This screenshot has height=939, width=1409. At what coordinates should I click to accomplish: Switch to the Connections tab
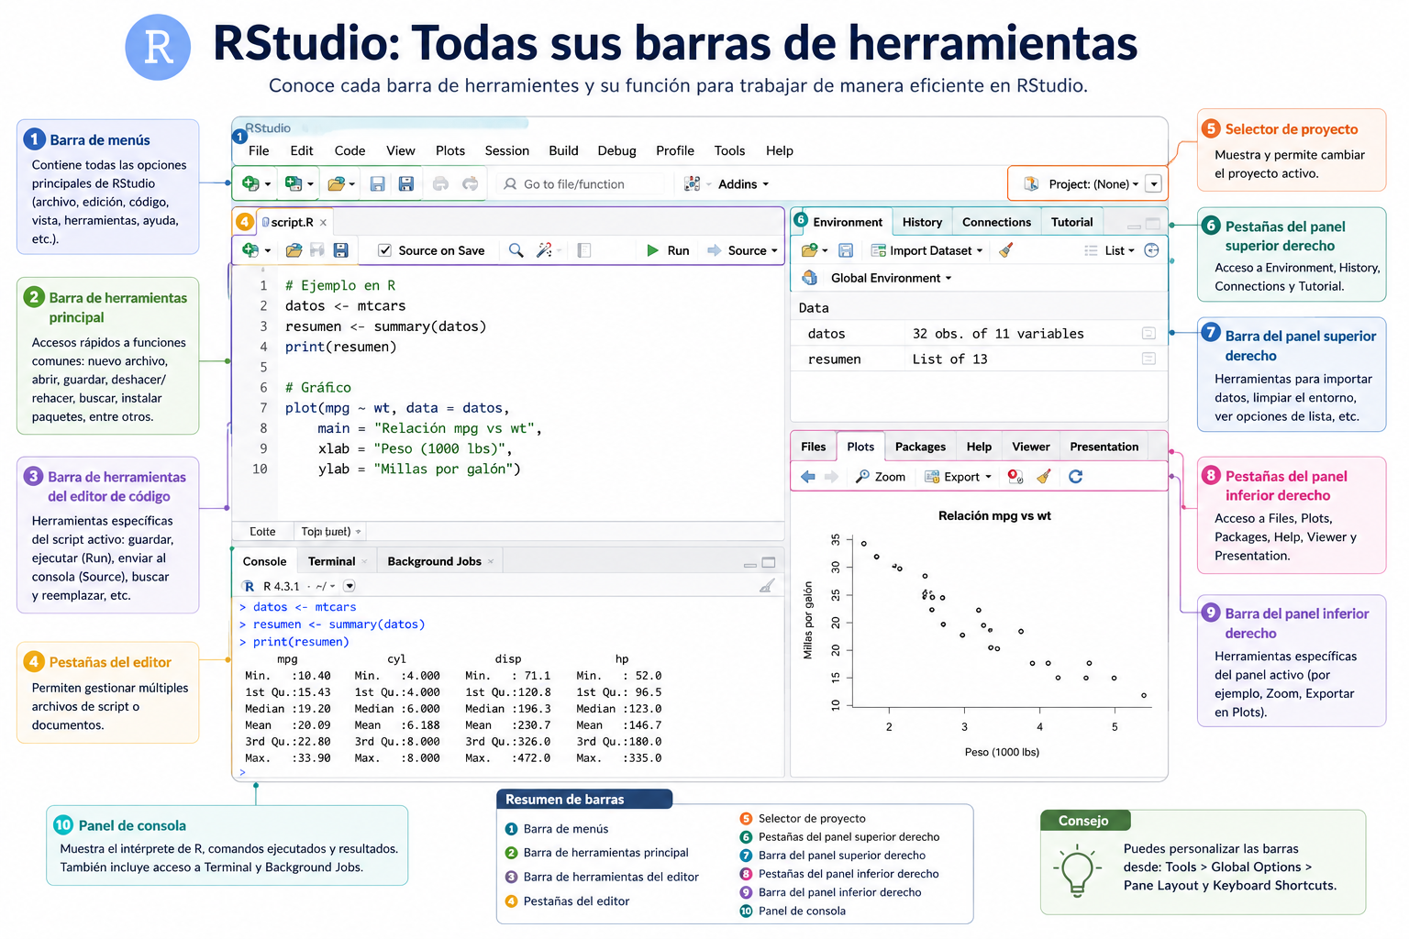996,222
